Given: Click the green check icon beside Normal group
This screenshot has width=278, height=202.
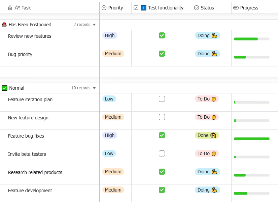Looking at the screenshot, I should (x=5, y=88).
